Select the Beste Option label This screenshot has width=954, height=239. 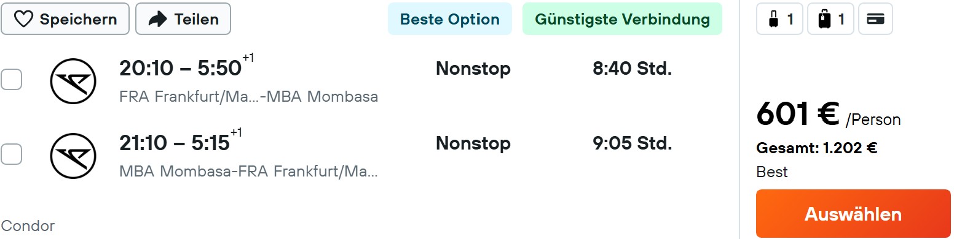(x=450, y=19)
